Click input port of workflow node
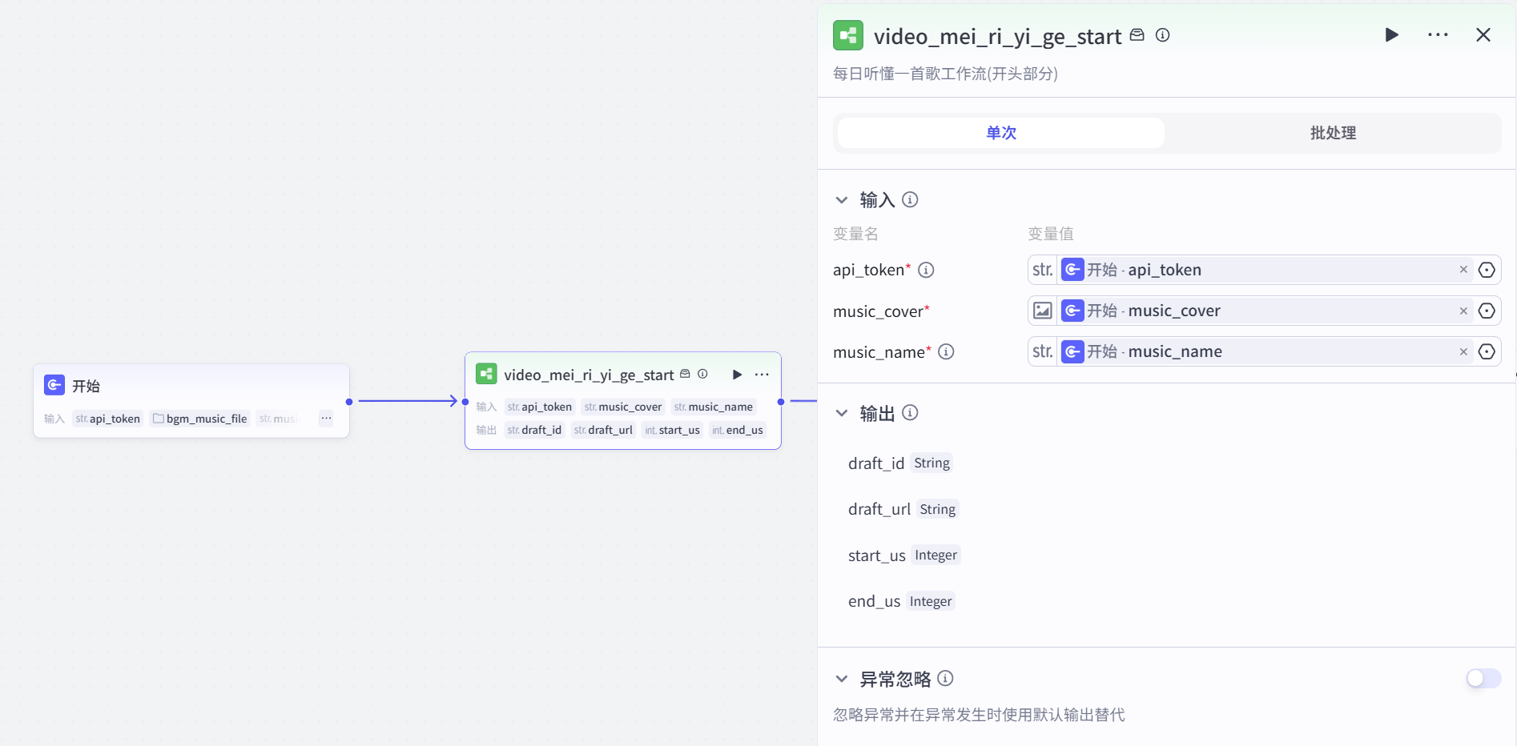1517x746 pixels. 465,402
